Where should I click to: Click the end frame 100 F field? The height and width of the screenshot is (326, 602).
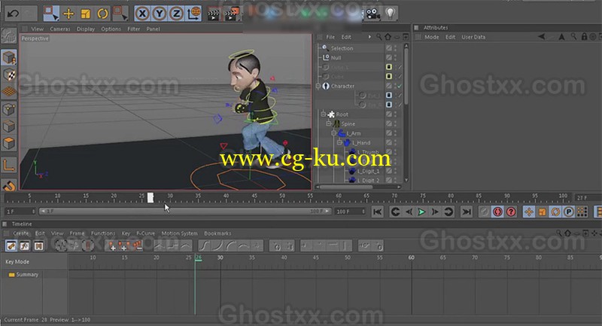click(350, 212)
